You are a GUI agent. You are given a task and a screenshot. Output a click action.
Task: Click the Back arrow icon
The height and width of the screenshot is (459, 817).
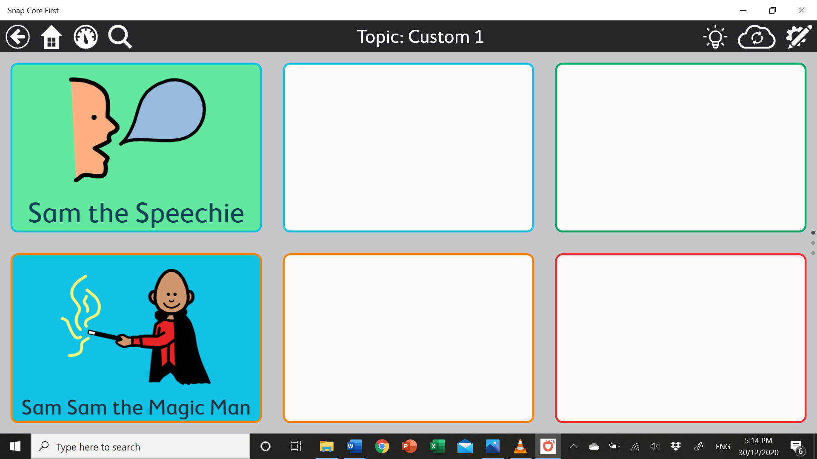coord(18,37)
